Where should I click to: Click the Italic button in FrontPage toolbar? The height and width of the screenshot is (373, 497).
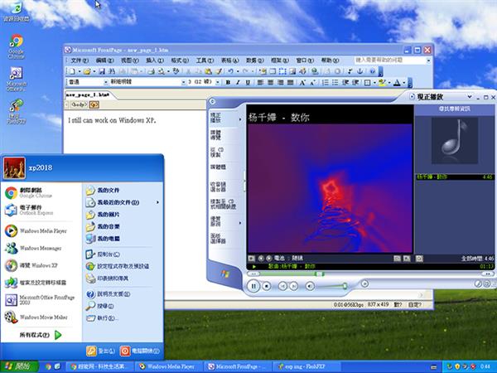pyautogui.click(x=237, y=83)
